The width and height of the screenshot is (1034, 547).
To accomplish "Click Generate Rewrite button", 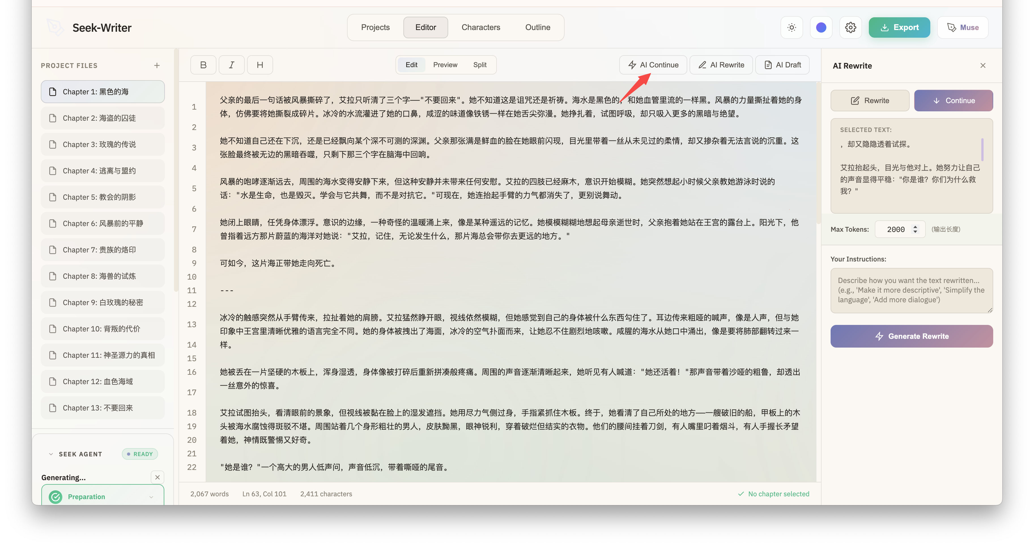I will [912, 336].
